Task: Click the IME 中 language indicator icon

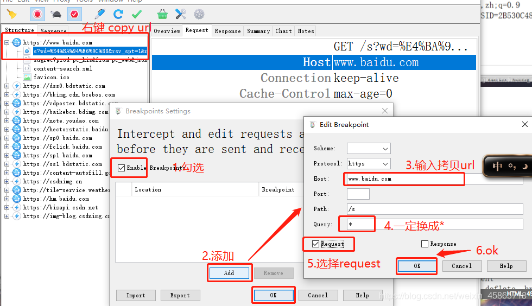Action: [x=497, y=166]
